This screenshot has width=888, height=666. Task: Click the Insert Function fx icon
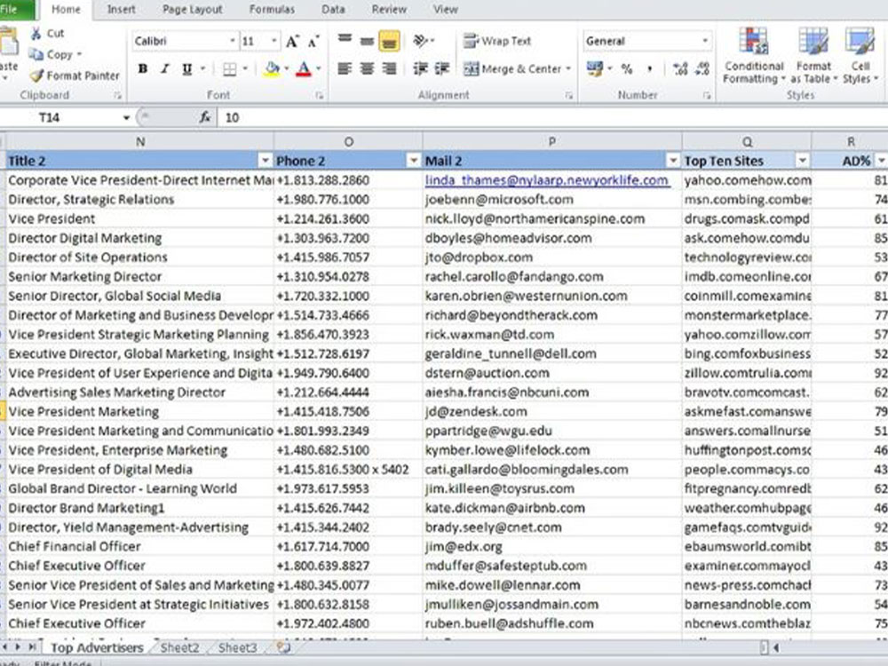coord(204,117)
